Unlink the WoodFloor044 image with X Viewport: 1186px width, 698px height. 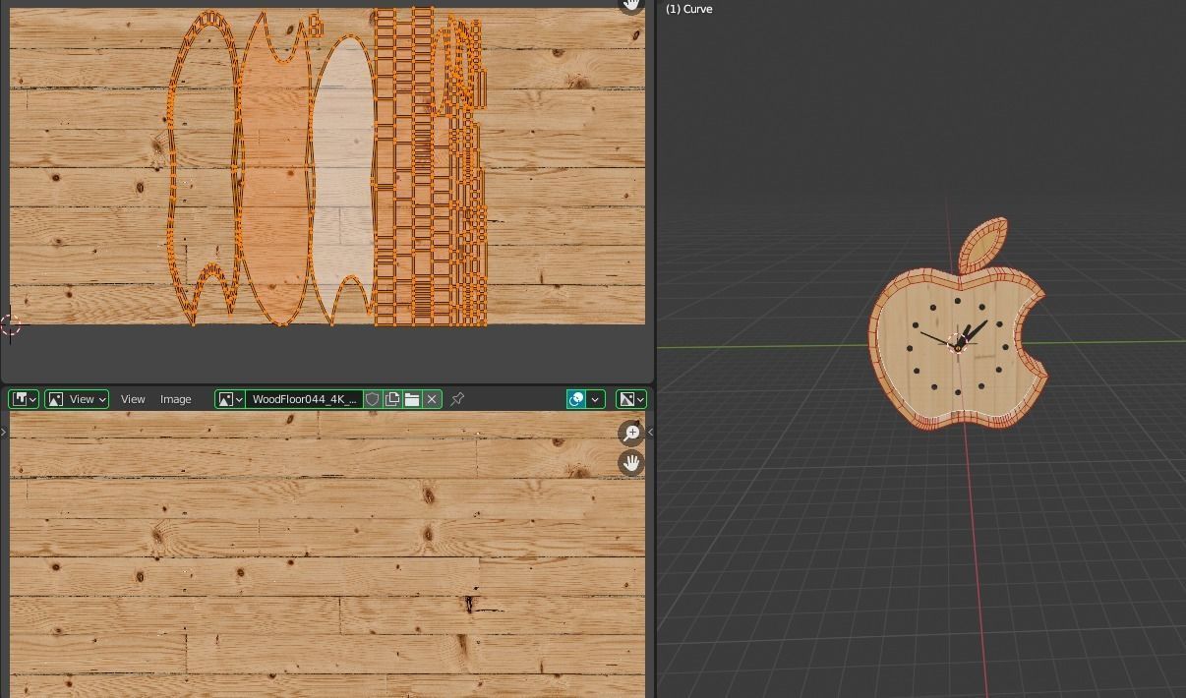[432, 399]
